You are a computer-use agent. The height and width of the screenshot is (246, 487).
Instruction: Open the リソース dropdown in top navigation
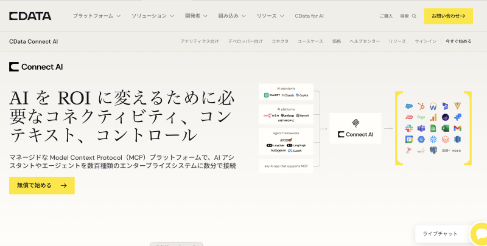point(270,16)
